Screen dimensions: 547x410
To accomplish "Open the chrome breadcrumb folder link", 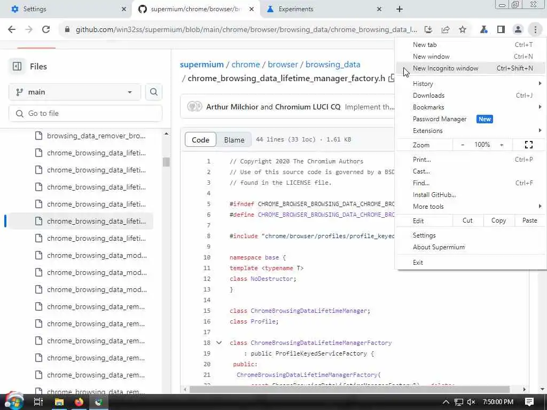I will coord(246,65).
